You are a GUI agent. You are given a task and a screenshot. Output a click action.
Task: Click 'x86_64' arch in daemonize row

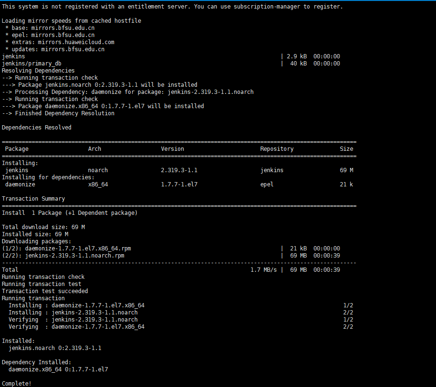point(98,184)
